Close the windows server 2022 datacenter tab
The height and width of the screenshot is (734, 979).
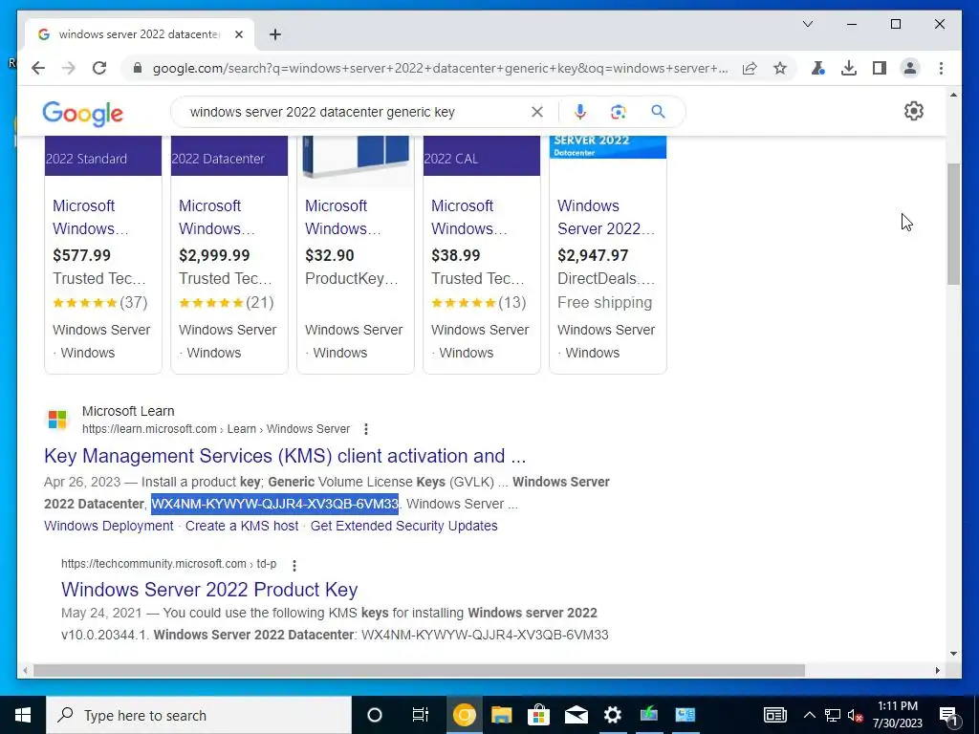(238, 34)
